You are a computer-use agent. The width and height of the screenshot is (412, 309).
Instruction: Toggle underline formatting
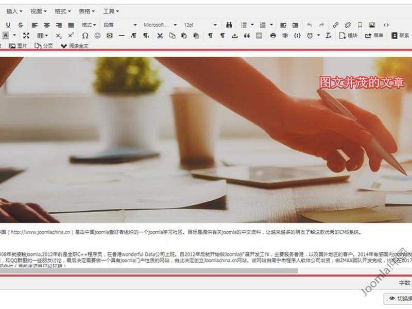pyautogui.click(x=8, y=25)
